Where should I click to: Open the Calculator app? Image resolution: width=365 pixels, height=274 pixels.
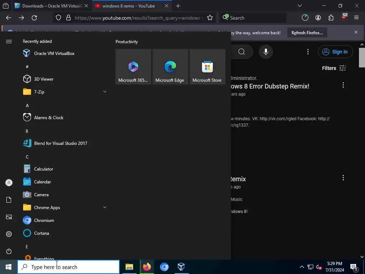(x=65, y=169)
